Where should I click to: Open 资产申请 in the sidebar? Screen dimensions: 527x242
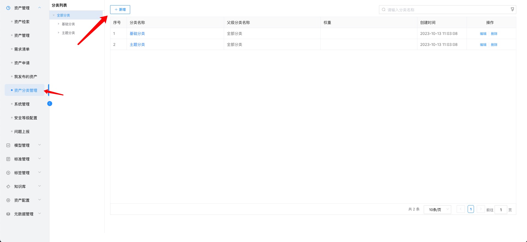(x=22, y=63)
